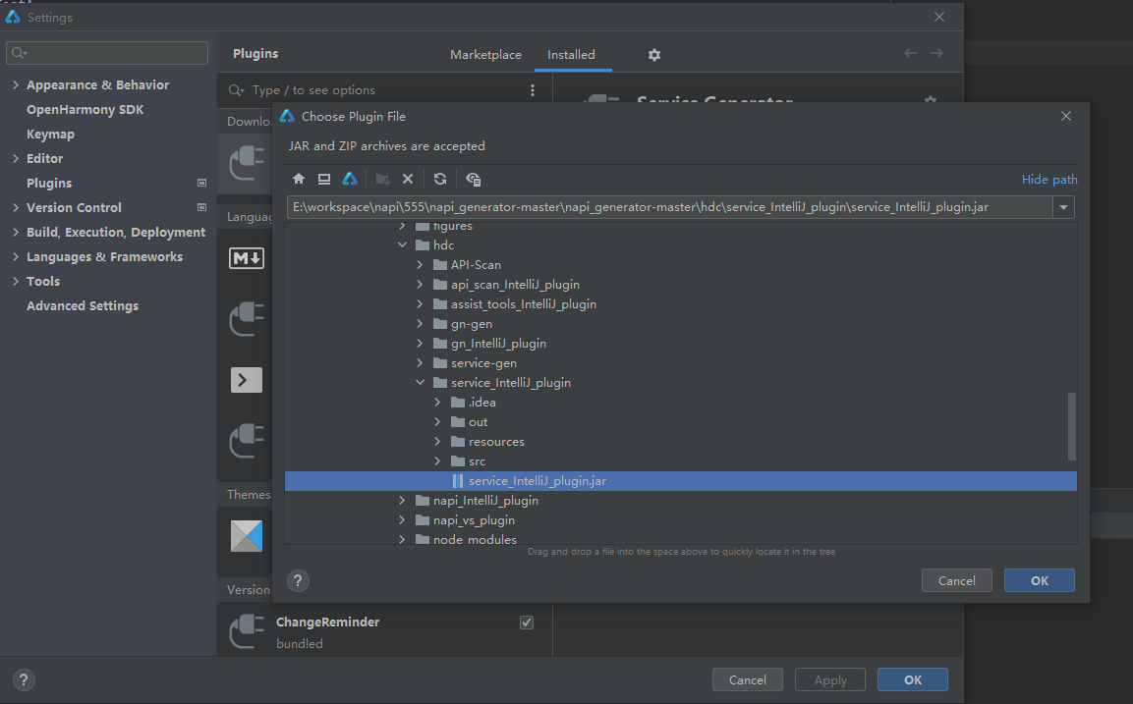Expand the .idea folder
The image size is (1133, 704).
(437, 403)
